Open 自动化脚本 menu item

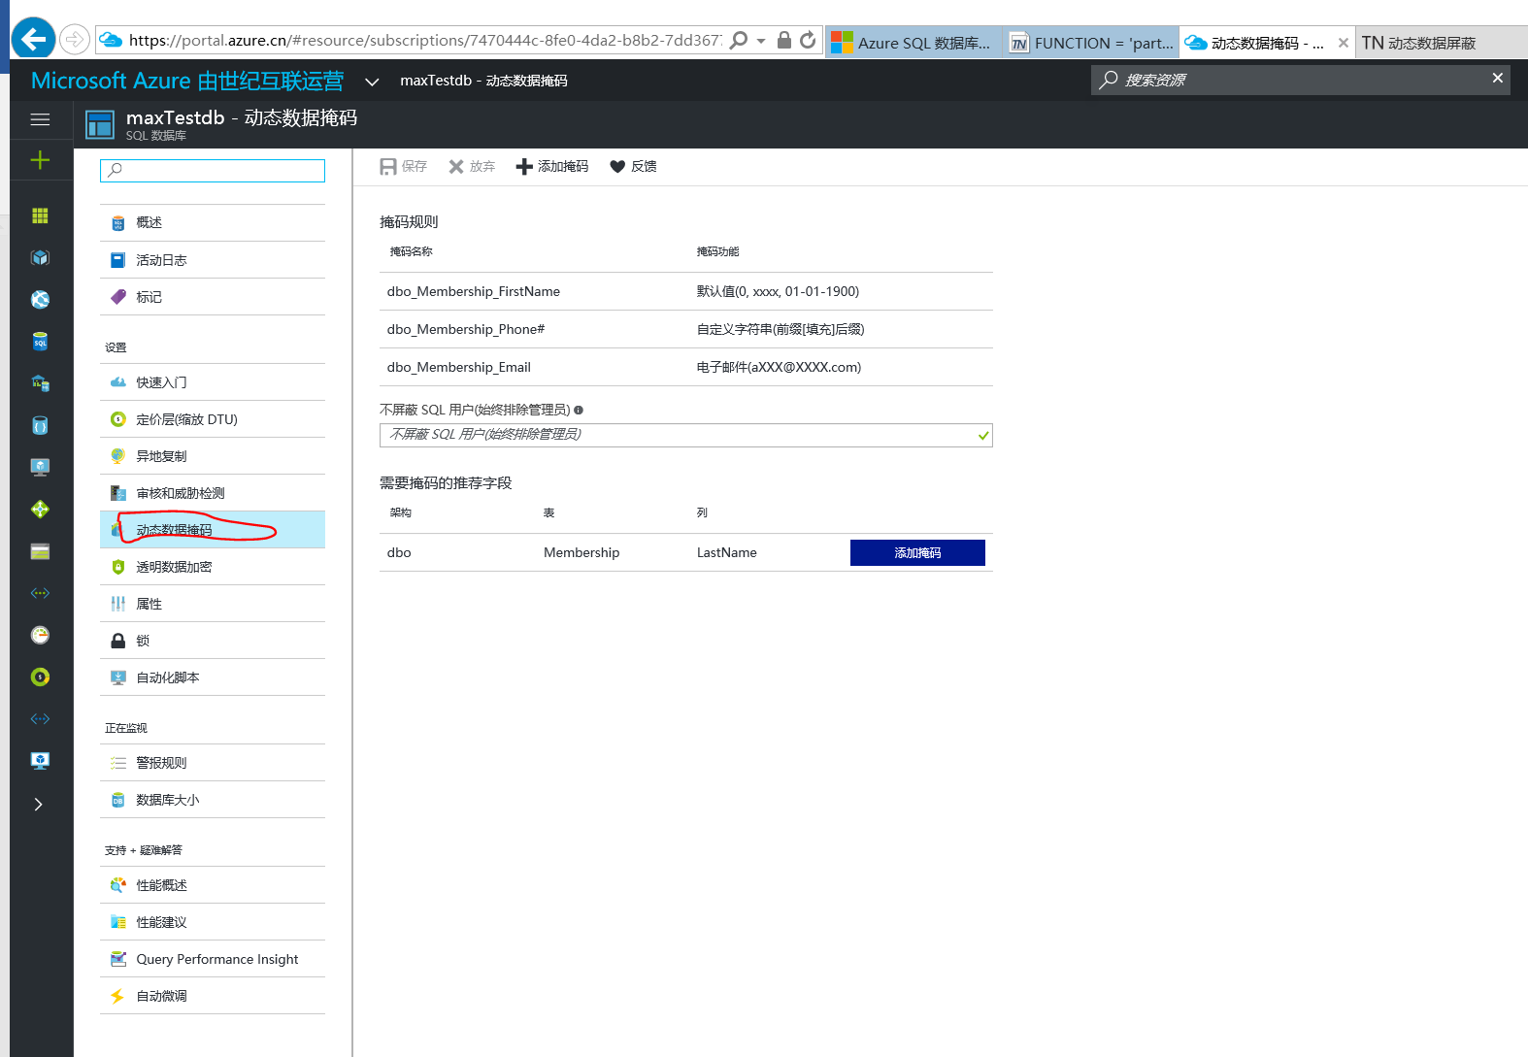[x=213, y=677]
